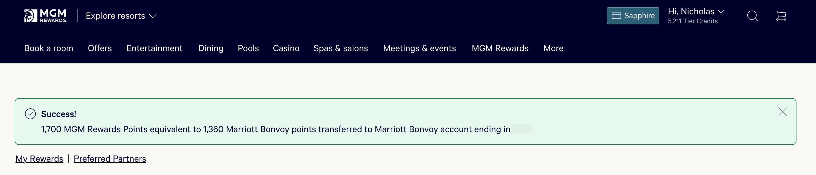Open MGM Rewards in the navigation bar
Image resolution: width=816 pixels, height=175 pixels.
click(x=500, y=48)
